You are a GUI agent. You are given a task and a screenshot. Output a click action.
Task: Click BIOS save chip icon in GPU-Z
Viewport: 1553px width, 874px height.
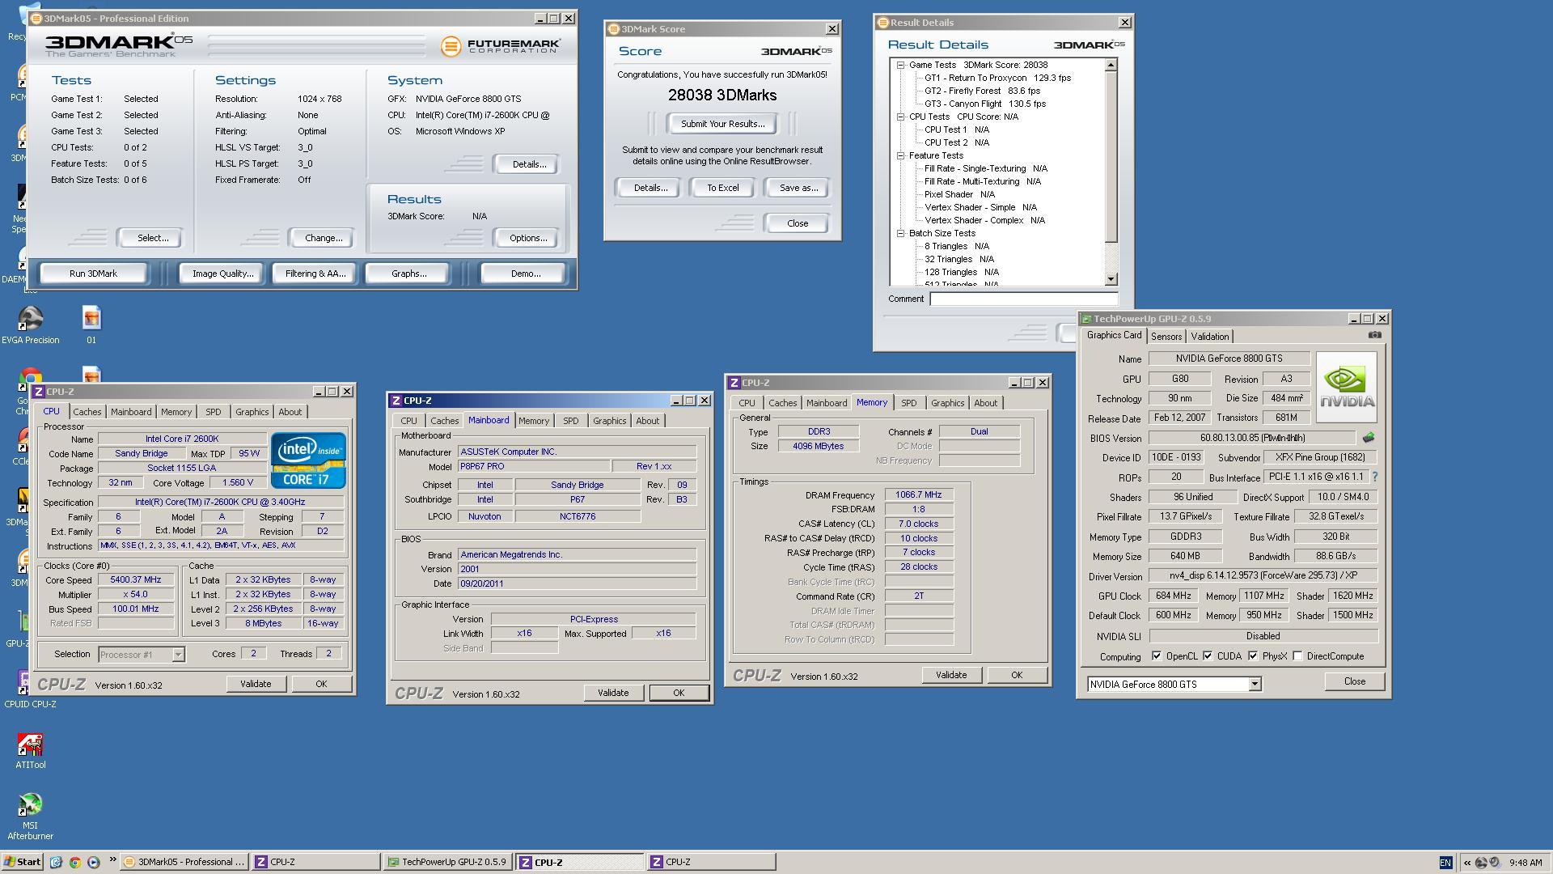pos(1368,438)
